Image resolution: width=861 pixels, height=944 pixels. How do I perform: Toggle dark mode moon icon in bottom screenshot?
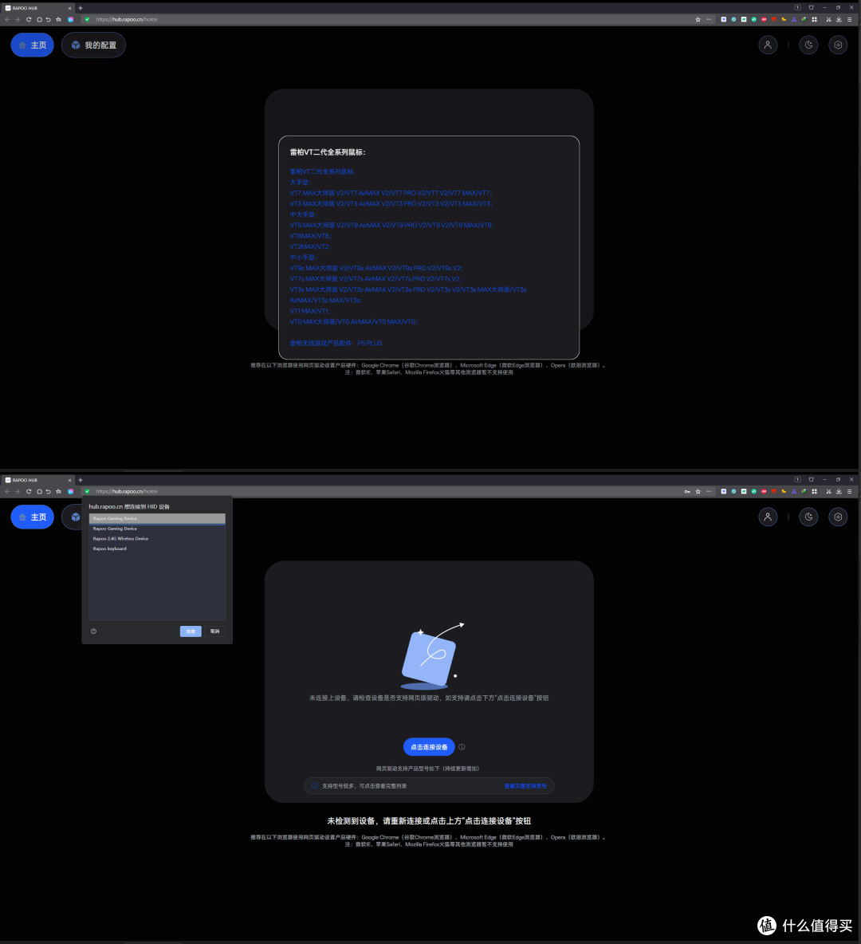click(x=808, y=517)
